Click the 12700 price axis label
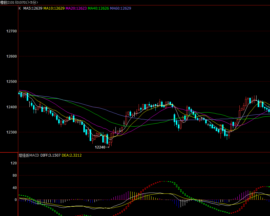 [x=11, y=31]
